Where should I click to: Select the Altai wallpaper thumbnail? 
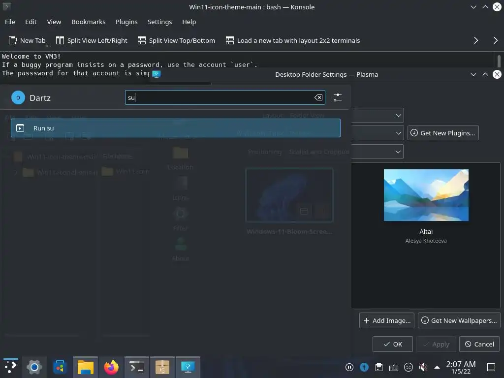click(426, 195)
